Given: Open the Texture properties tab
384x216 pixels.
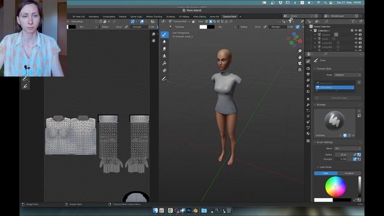Looking at the screenshot, I should click(x=308, y=141).
